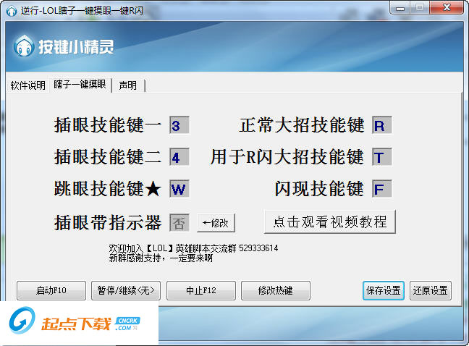Click the 跳眼技能键★ label
469x346 pixels.
point(108,188)
